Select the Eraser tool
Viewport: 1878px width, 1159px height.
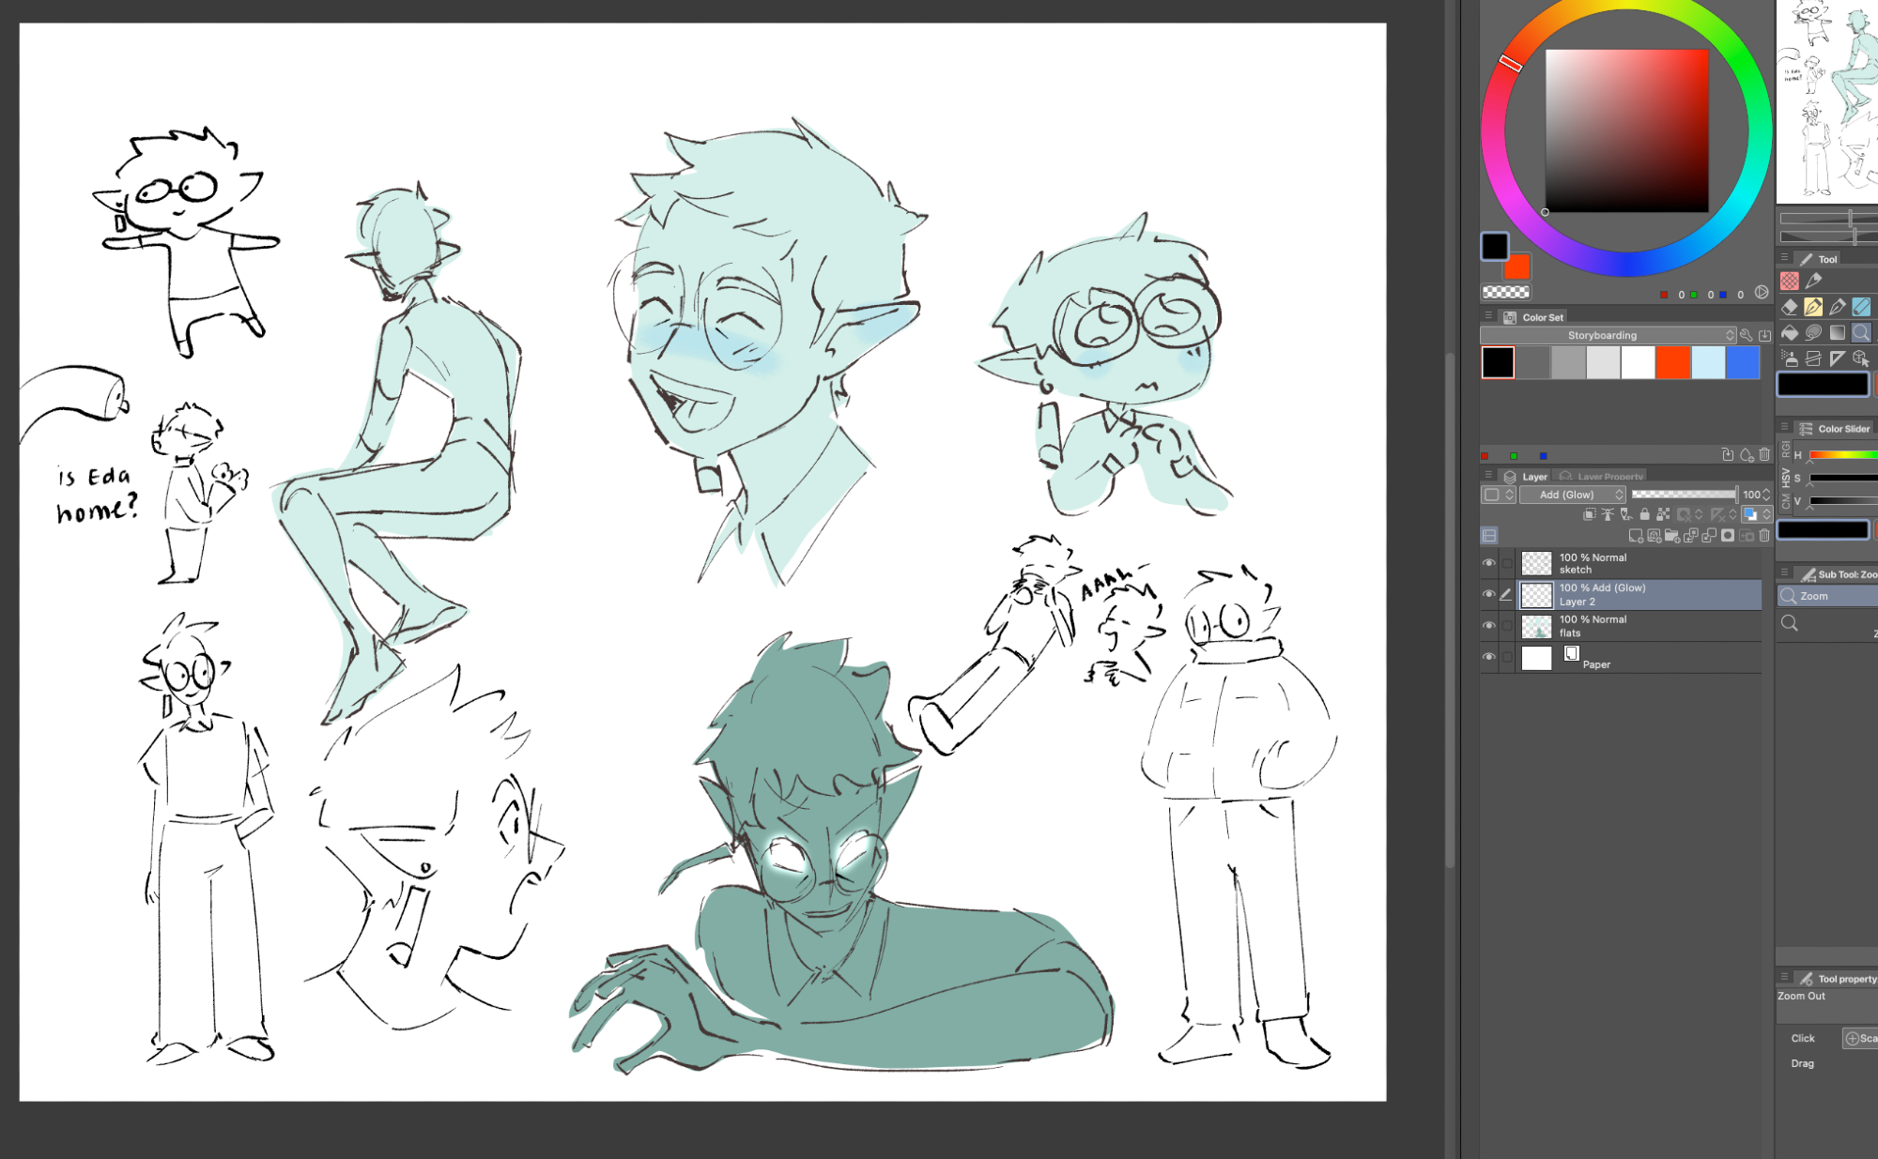1790,307
